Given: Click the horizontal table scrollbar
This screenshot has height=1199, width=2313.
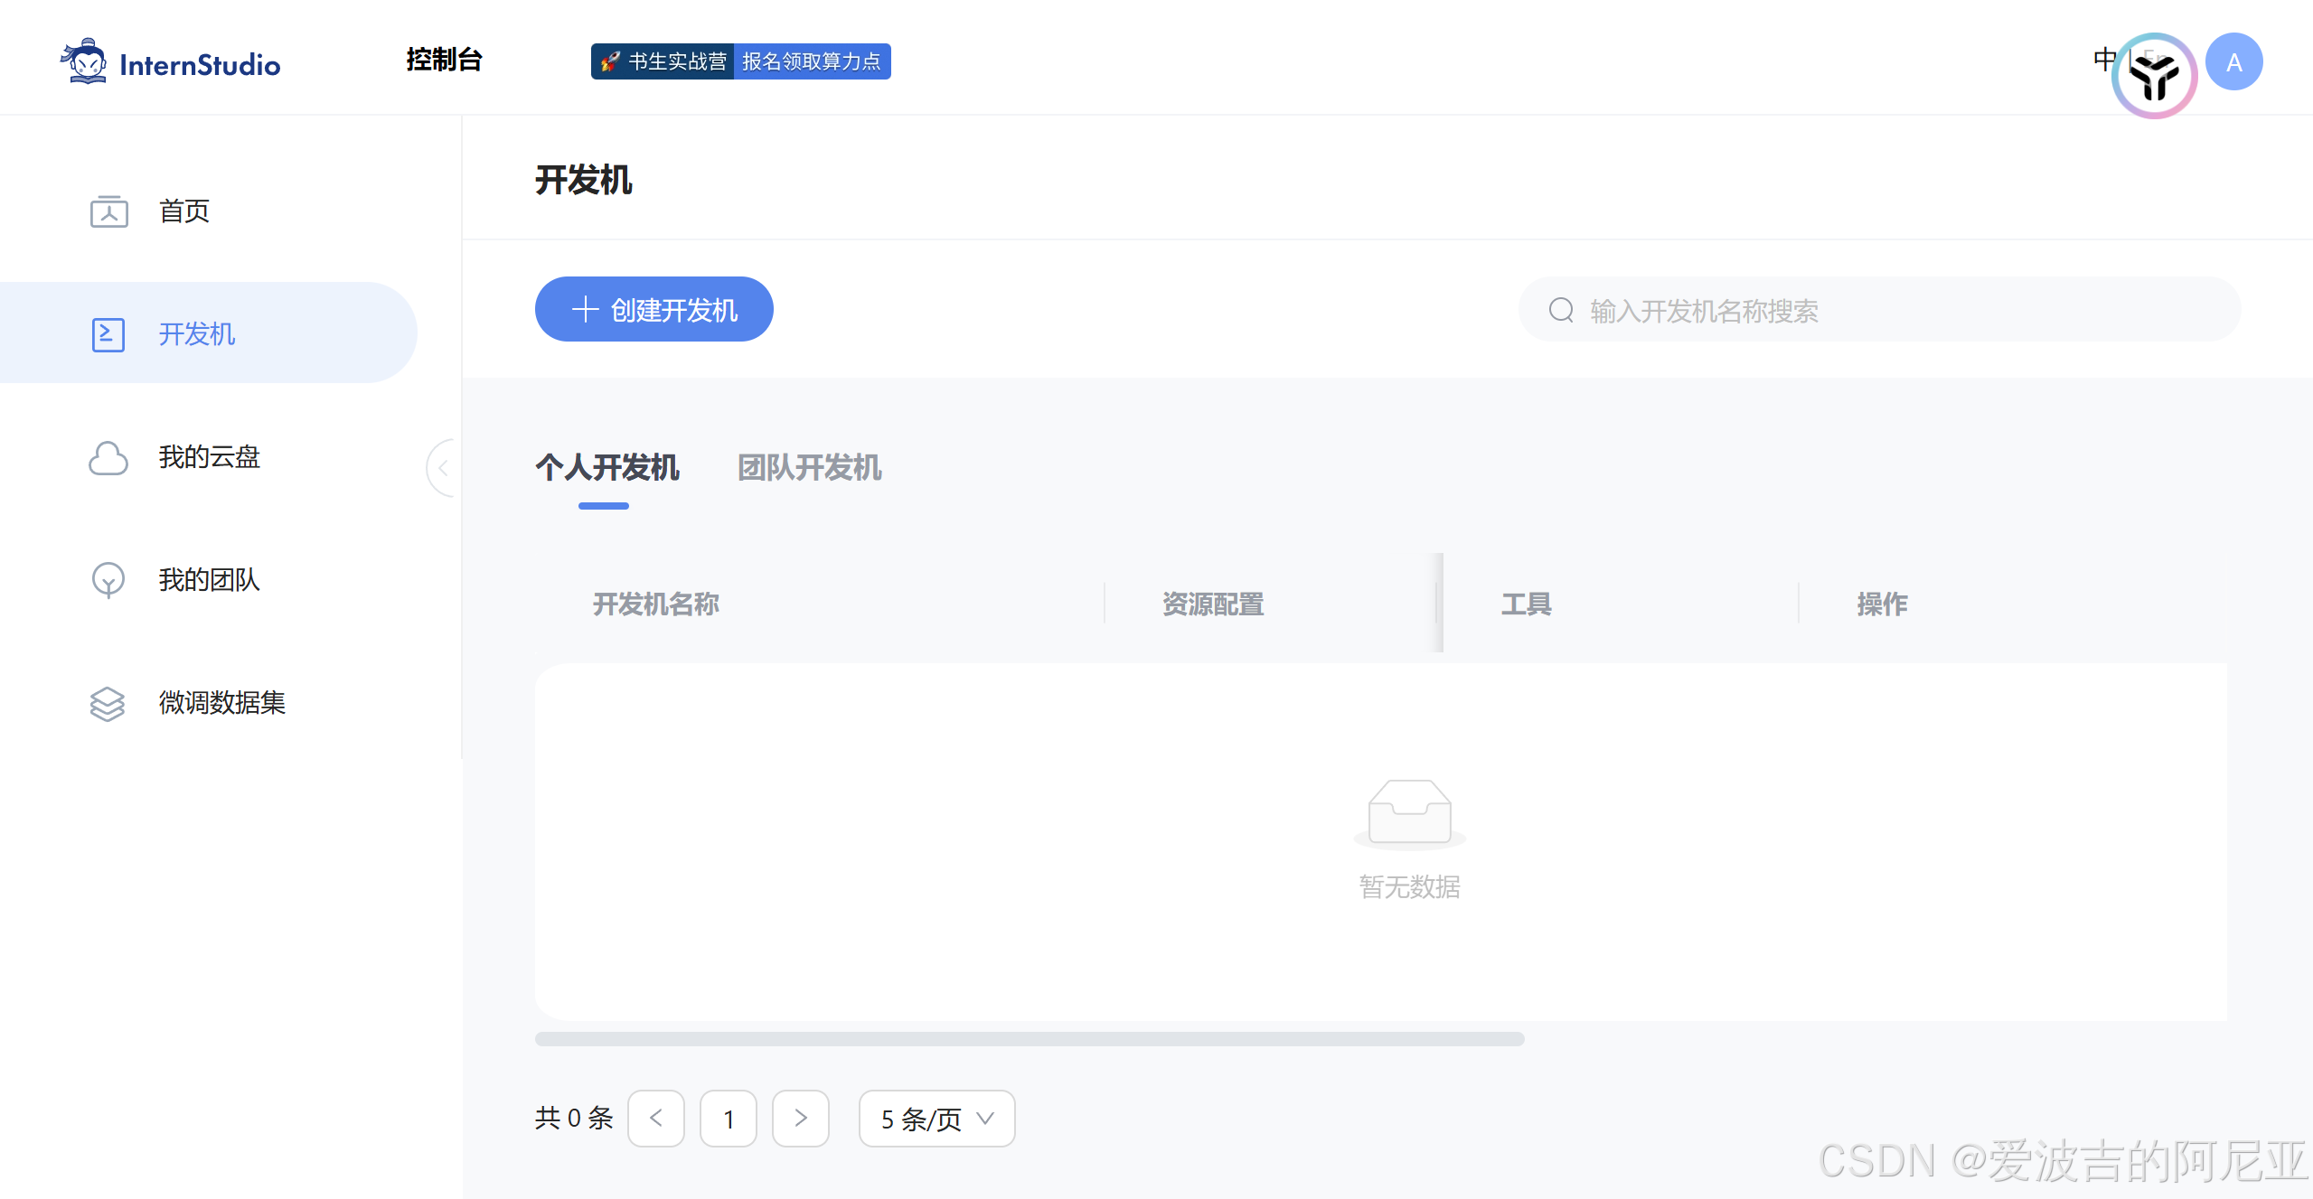Looking at the screenshot, I should pos(1029,1039).
